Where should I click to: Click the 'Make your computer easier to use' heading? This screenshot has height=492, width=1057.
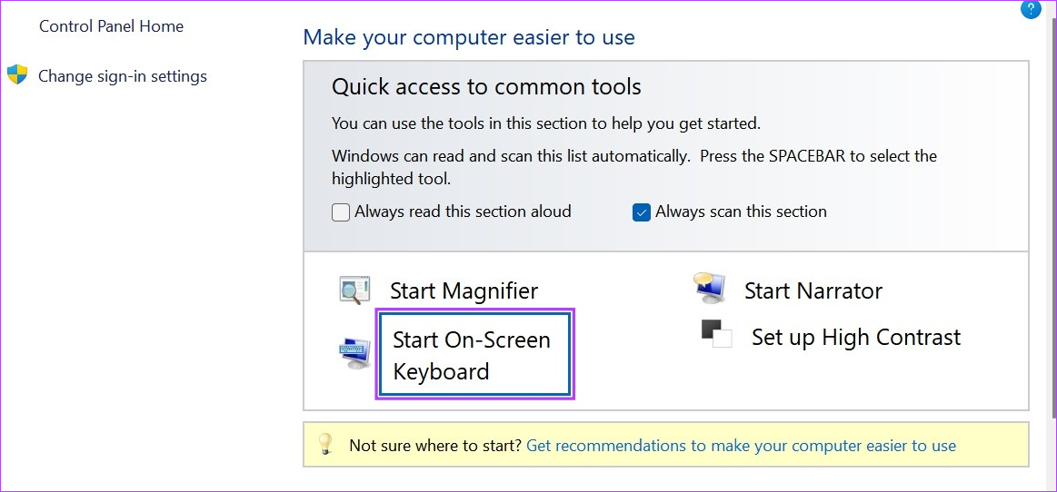(469, 37)
